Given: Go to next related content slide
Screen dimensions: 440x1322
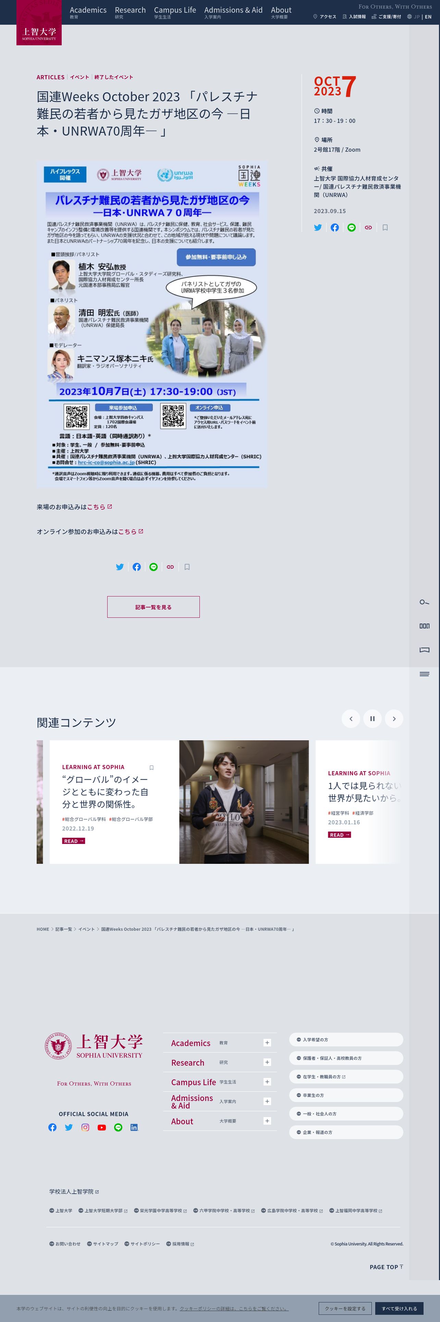Looking at the screenshot, I should click(x=394, y=718).
